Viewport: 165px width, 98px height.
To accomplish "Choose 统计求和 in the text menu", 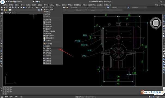I will 53,22.
